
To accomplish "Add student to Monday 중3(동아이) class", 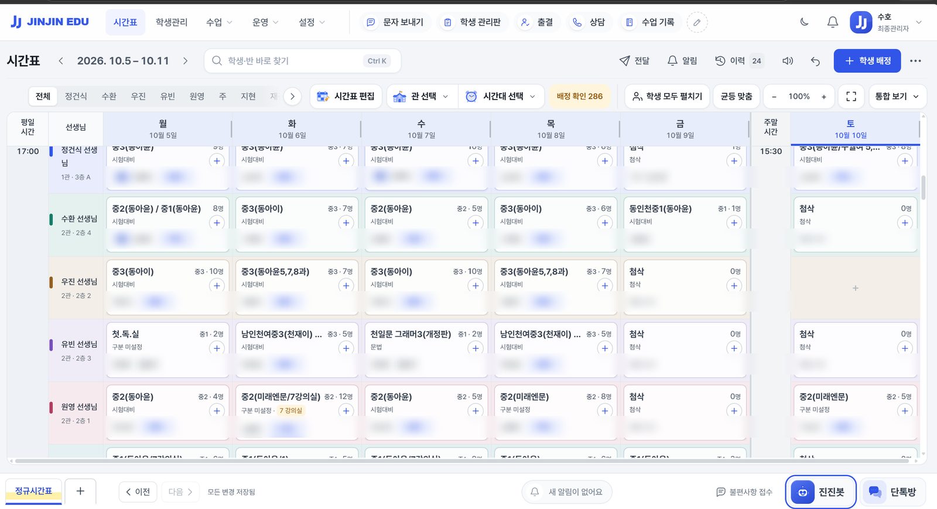I will pyautogui.click(x=217, y=286).
